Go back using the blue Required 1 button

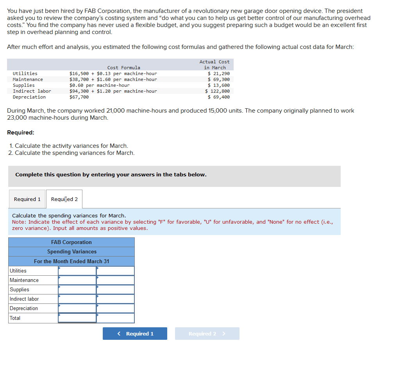[x=135, y=334]
